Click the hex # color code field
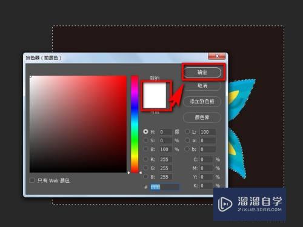Viewport: 303px width, 227px height. pyautogui.click(x=165, y=187)
